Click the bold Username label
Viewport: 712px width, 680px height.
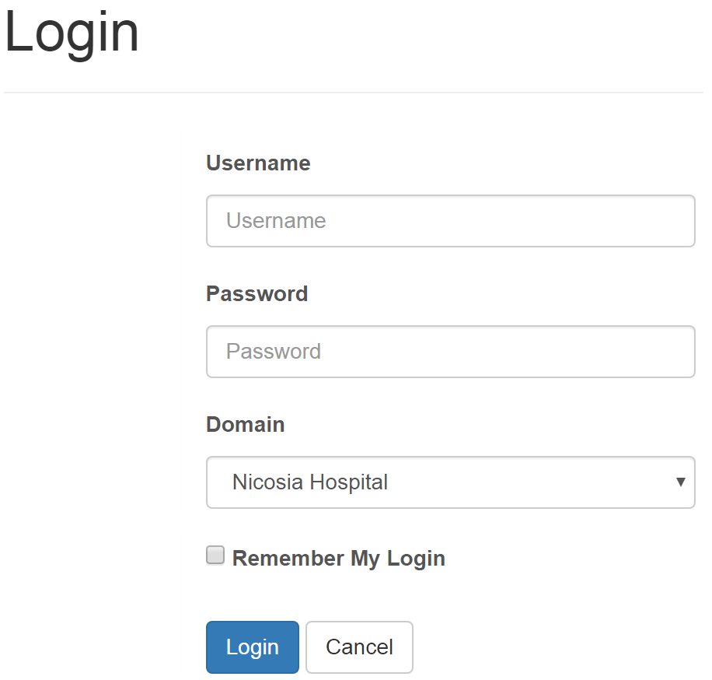258,163
